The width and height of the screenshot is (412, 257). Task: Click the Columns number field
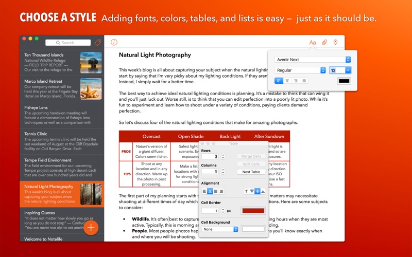click(x=210, y=171)
